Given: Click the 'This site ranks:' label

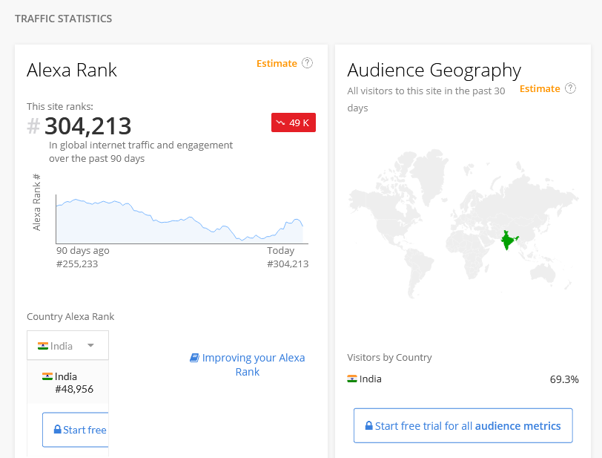Looking at the screenshot, I should click(60, 107).
